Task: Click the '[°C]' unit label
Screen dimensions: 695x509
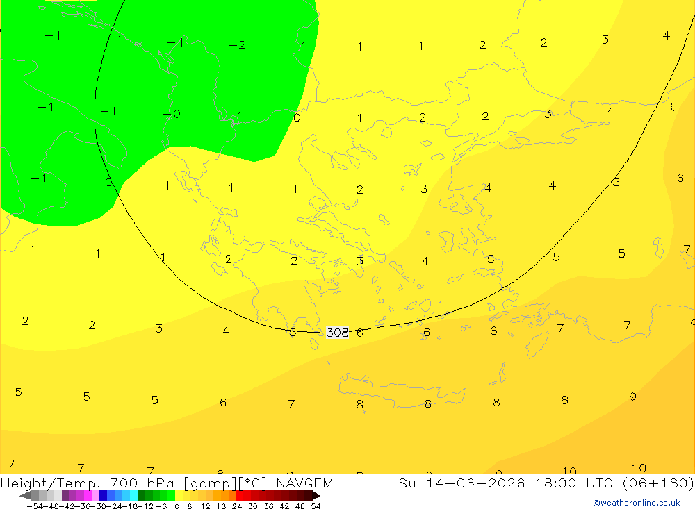Action: 253,483
